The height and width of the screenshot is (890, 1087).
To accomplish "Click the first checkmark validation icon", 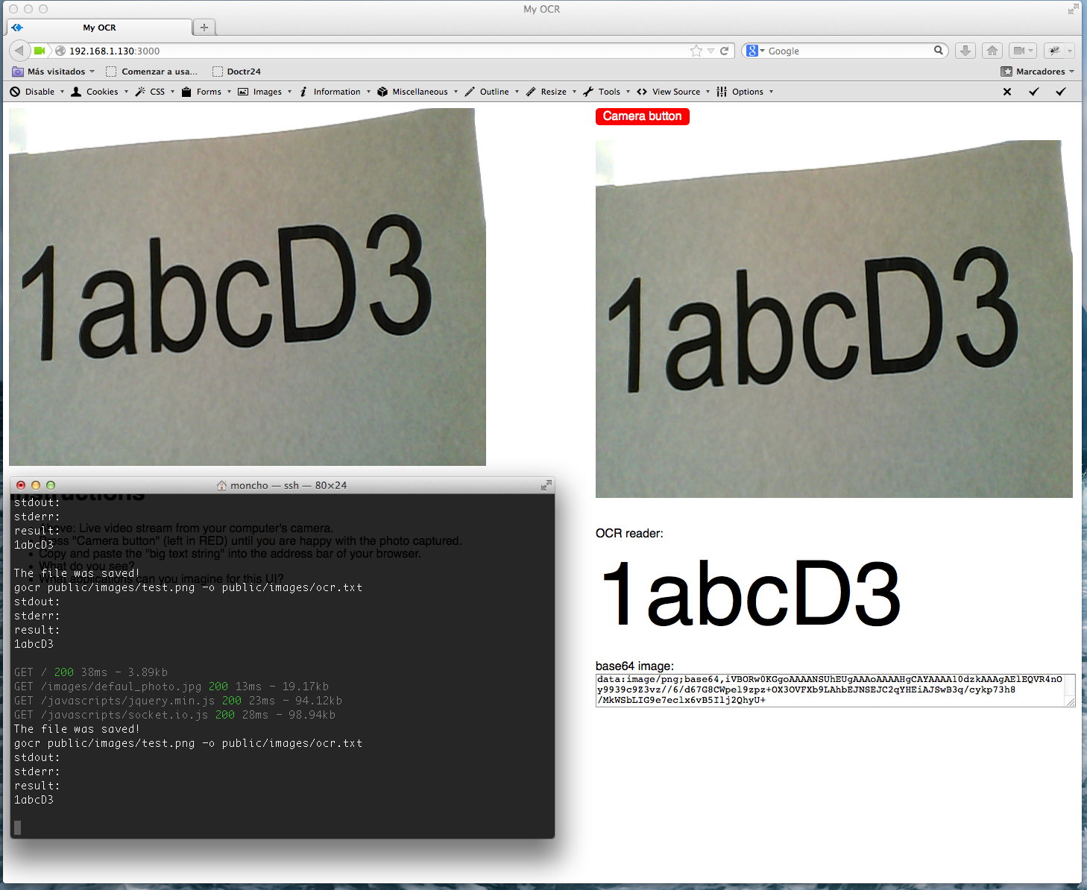I will coord(1034,92).
